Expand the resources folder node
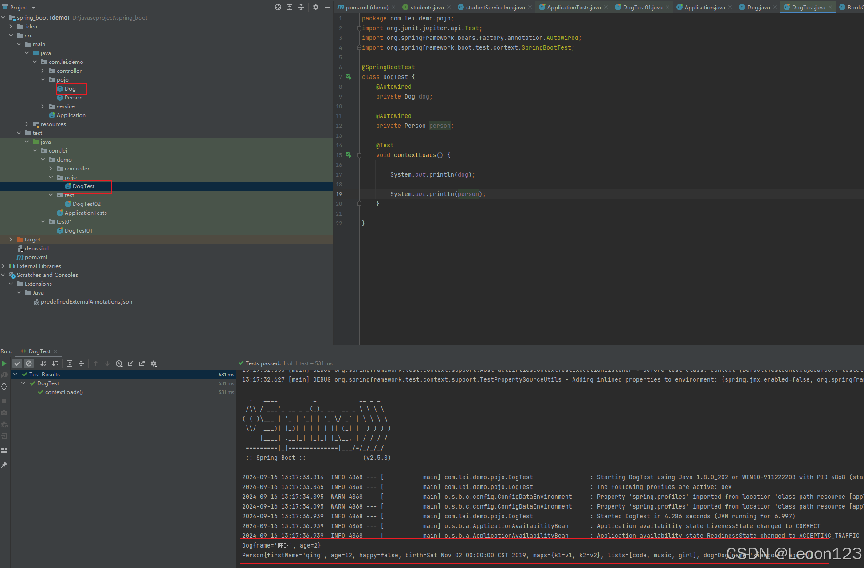864x568 pixels. (x=27, y=124)
